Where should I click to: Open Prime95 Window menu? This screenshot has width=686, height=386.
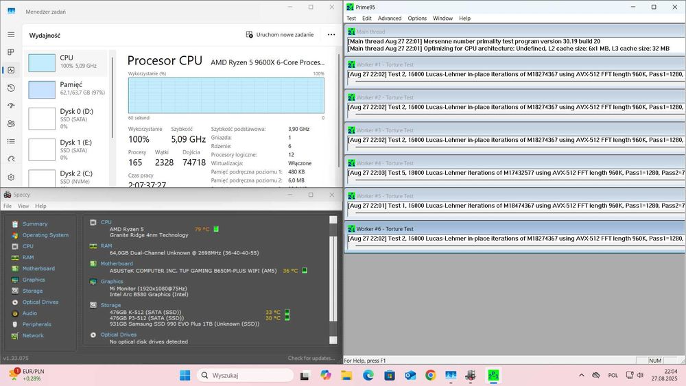click(442, 19)
